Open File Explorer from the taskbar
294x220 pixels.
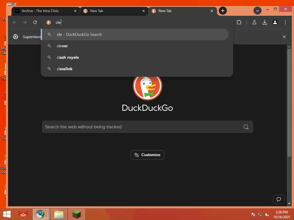point(59,214)
